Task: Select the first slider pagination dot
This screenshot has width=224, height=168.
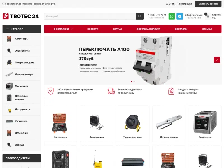Action: click(131, 81)
